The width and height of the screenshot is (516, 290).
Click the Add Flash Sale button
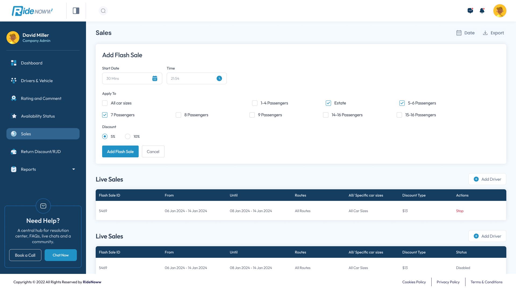[x=120, y=151]
